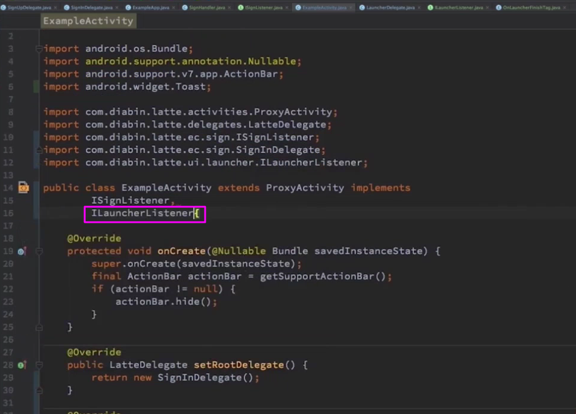
Task: Click the 'extends' keyword on line 14
Action: 239,188
